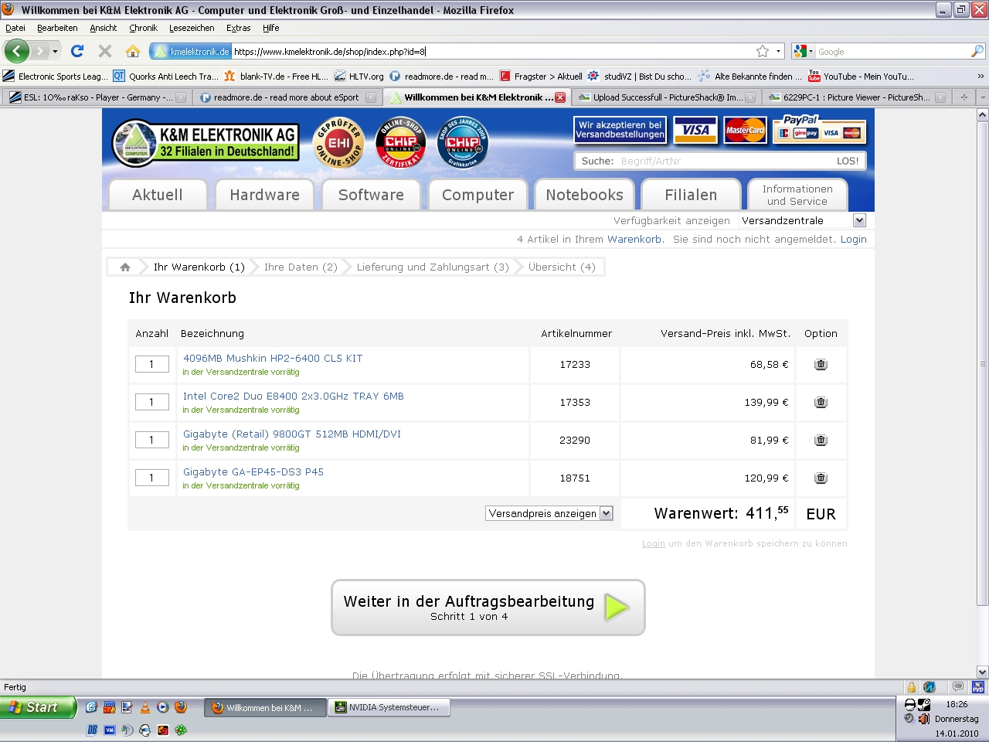This screenshot has height=742, width=989.
Task: Bookmark this page with the star icon
Action: [763, 51]
